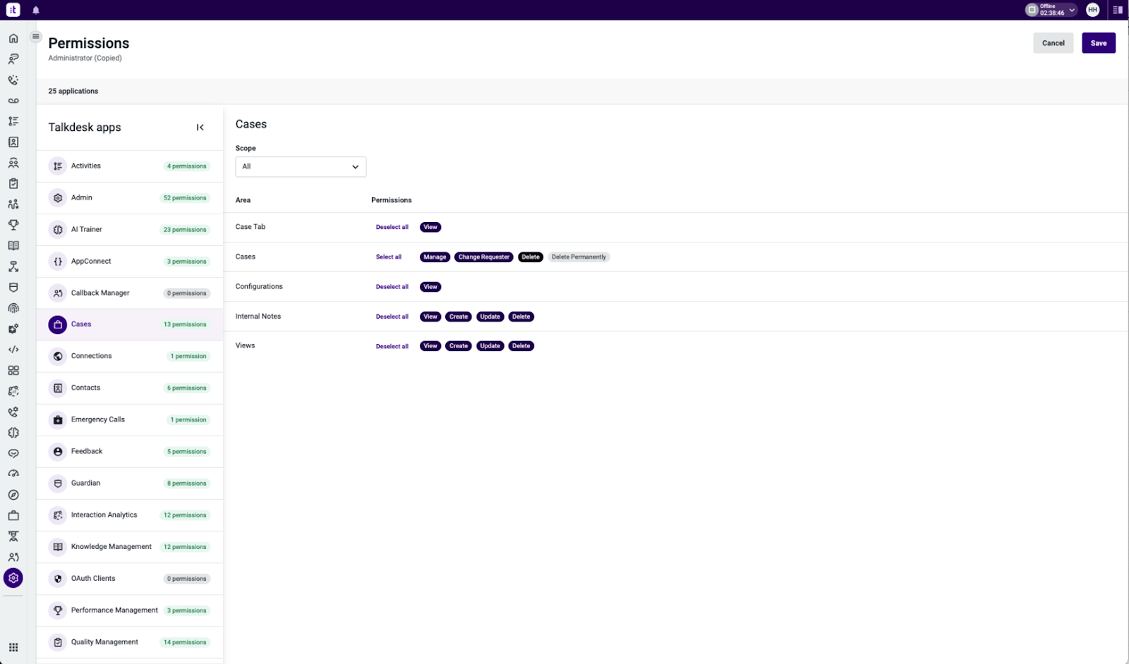Toggle Update permission for Internal Notes

(x=490, y=316)
